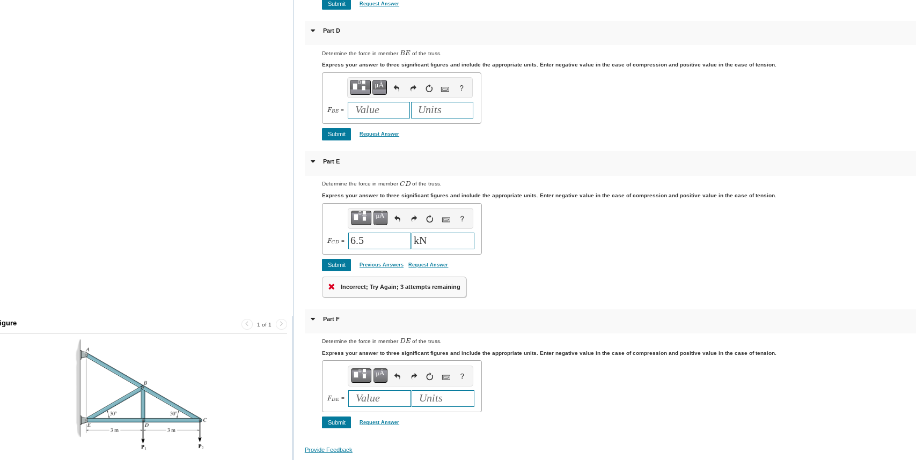Open templates tool in Part E toolbar

pyautogui.click(x=361, y=218)
